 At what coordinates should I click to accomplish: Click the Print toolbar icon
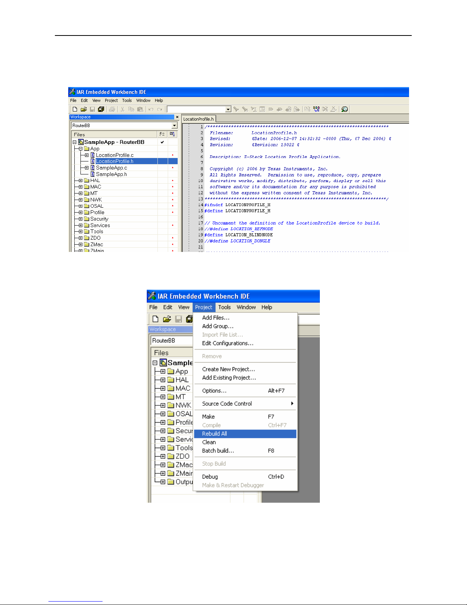click(x=112, y=109)
